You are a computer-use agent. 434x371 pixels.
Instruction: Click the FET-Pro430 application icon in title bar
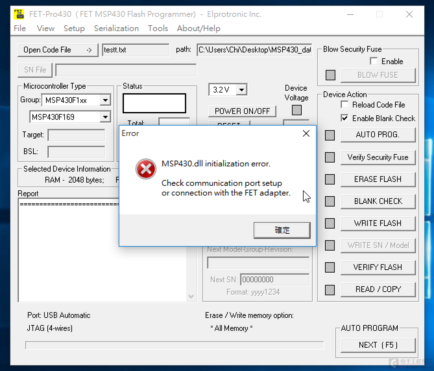19,14
